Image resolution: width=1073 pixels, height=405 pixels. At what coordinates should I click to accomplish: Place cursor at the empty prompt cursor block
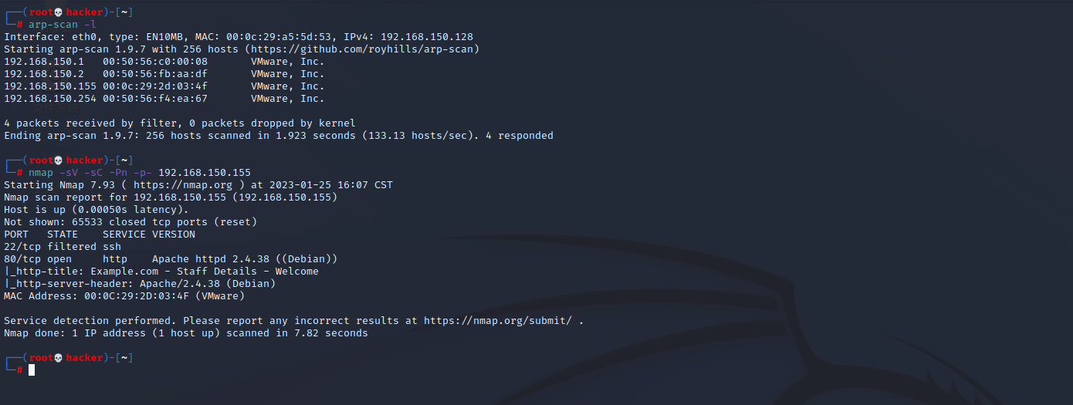click(32, 370)
